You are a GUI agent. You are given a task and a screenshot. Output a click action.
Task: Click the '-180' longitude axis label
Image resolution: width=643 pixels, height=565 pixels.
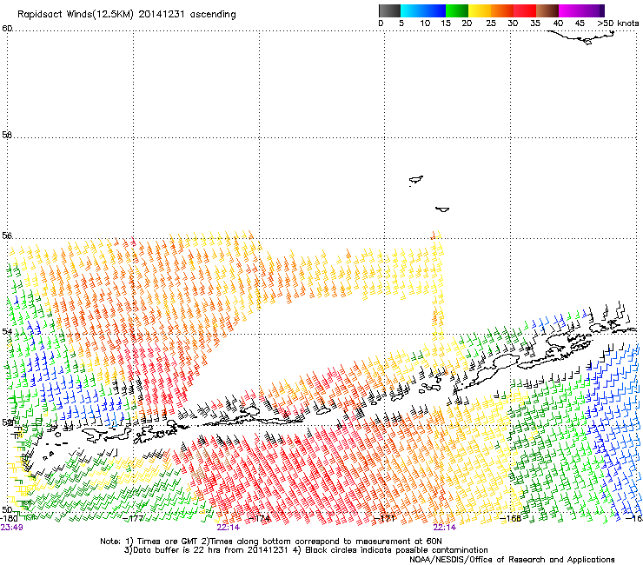coord(9,518)
